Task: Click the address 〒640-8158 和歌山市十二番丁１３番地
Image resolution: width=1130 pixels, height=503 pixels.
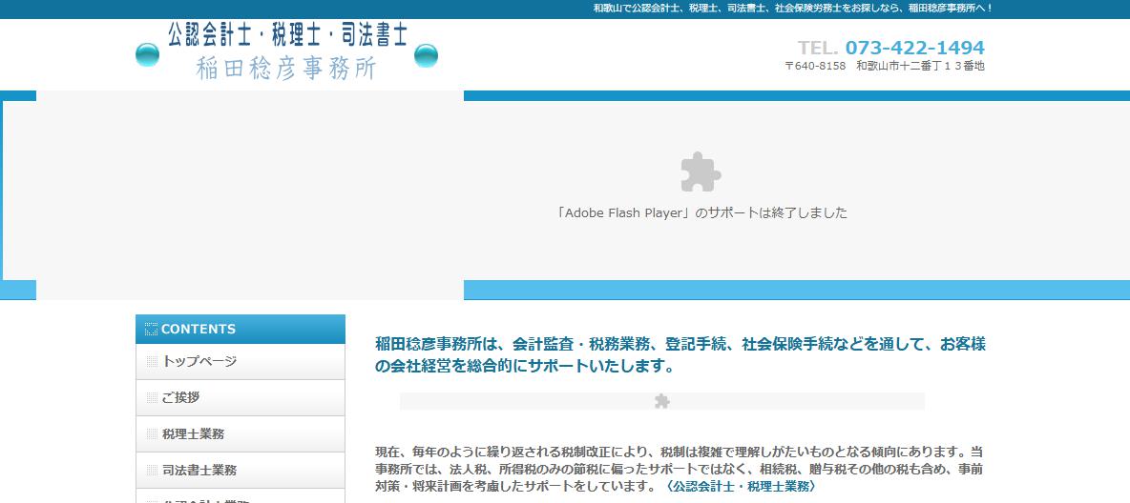Action: click(x=885, y=66)
